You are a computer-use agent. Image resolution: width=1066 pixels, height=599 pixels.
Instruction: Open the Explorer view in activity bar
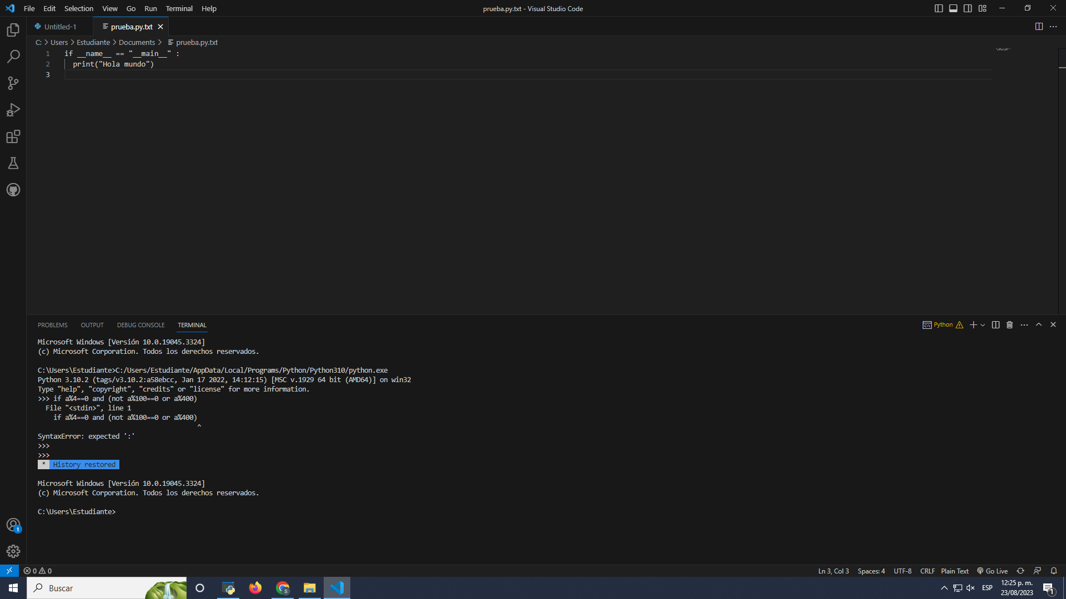[13, 30]
